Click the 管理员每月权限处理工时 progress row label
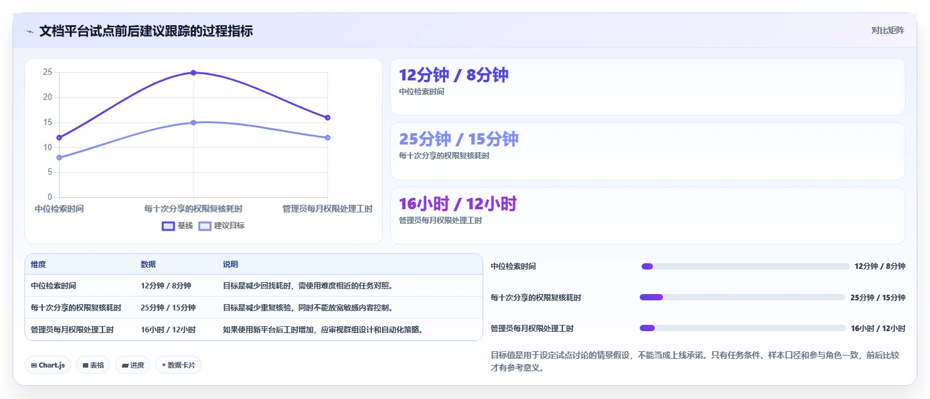This screenshot has width=930, height=399. (x=532, y=328)
